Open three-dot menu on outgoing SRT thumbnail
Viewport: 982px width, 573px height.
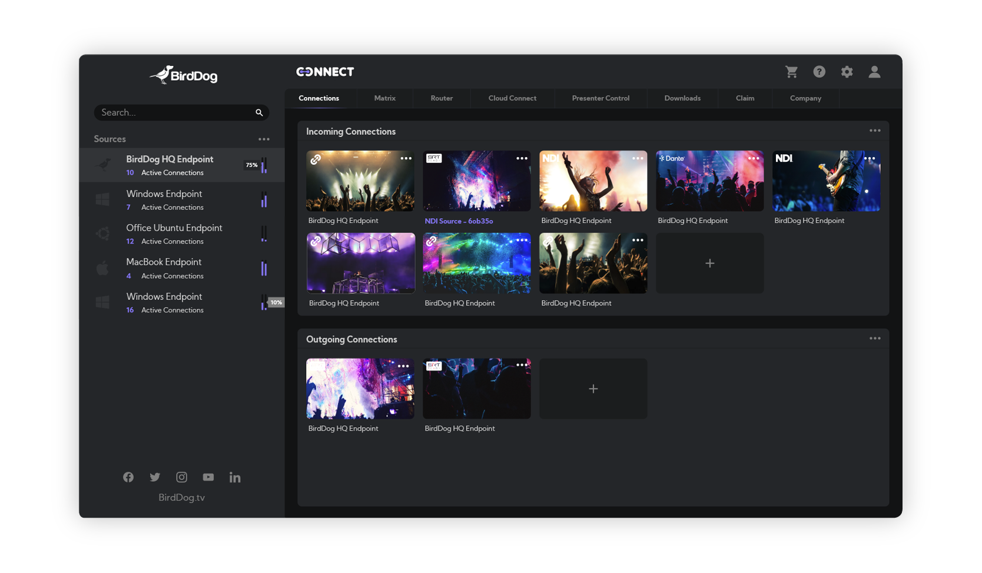522,365
